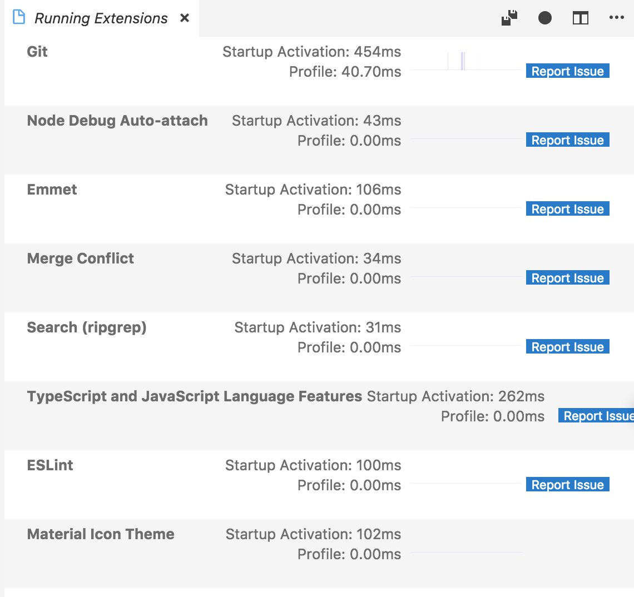This screenshot has height=597, width=634.
Task: Report an issue for the ESLint extension
Action: tap(567, 484)
